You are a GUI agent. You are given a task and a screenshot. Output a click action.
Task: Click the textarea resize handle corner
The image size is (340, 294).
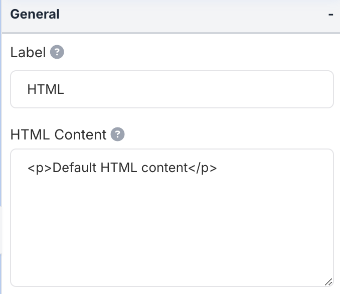(328, 282)
